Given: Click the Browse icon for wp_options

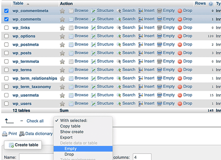Looking at the screenshot, I should 71,36.
